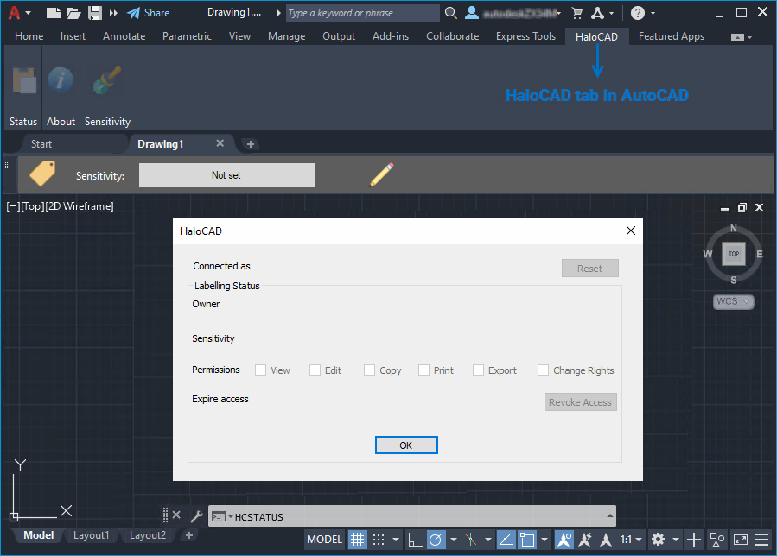Click the HaloCAD Status ribbon icon

coord(23,83)
